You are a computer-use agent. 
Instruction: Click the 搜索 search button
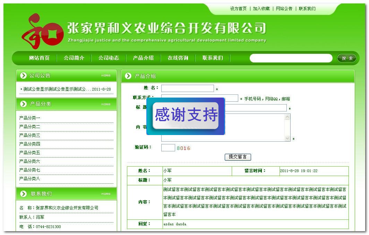click(347, 58)
